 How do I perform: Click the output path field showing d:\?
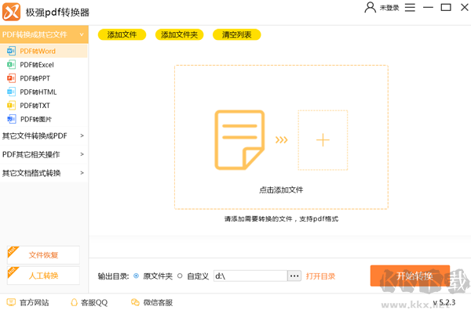click(x=250, y=276)
